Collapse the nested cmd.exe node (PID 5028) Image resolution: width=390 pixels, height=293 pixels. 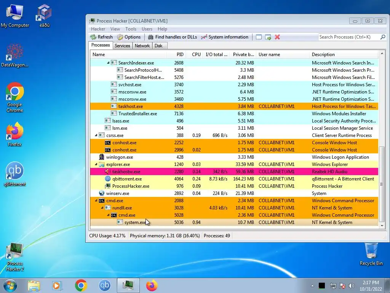click(x=108, y=215)
